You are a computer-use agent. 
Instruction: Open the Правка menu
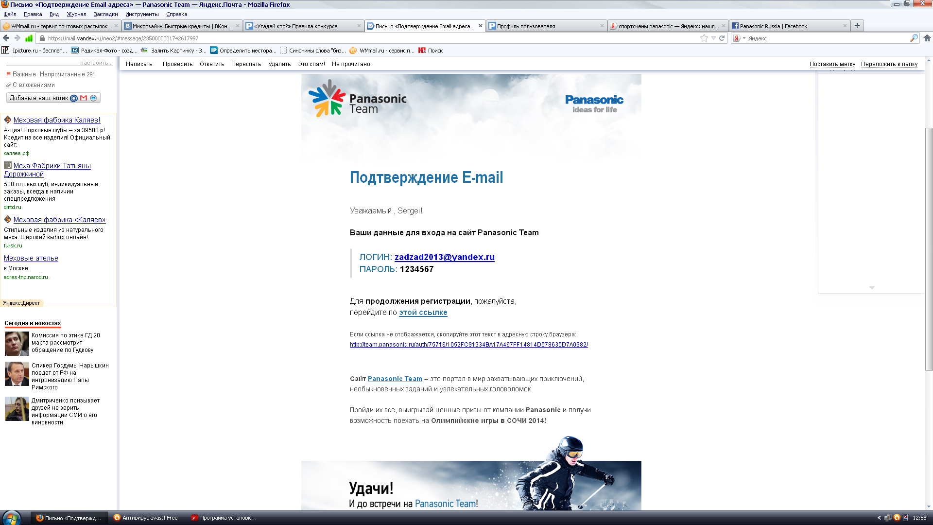33,14
